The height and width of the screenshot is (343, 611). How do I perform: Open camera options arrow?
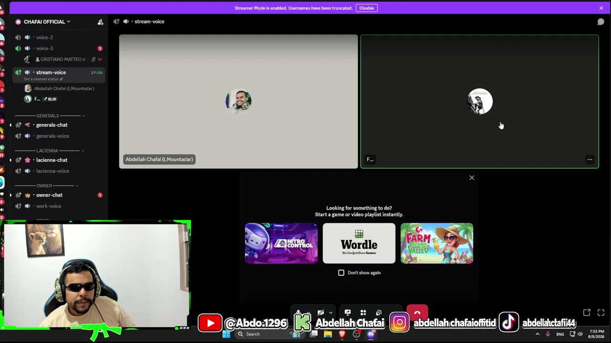click(330, 313)
